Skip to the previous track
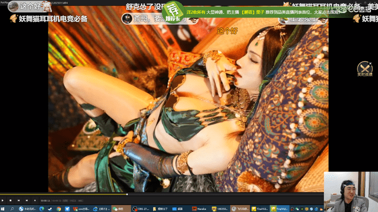378x212 pixels. point(18,200)
